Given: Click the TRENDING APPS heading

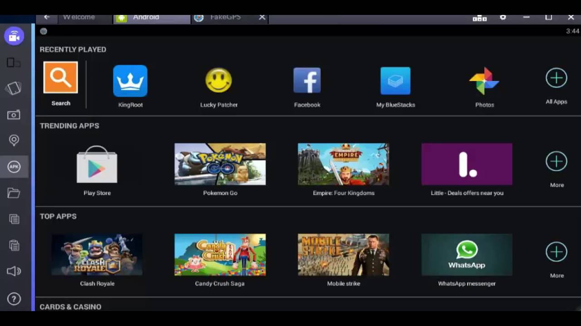Looking at the screenshot, I should coord(69,126).
